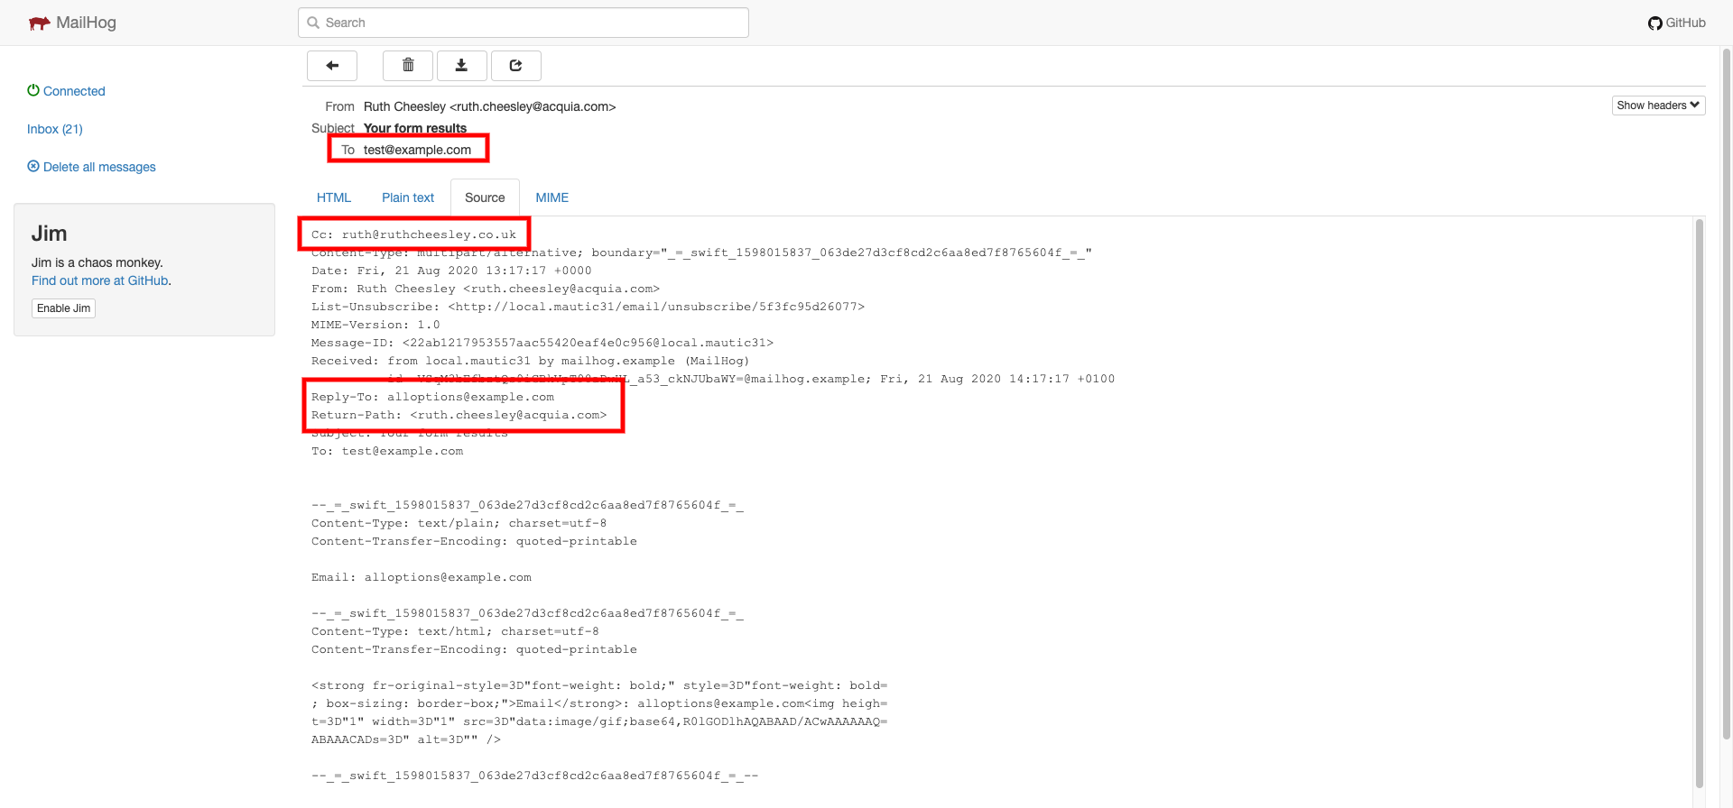Click the Cc: ruth@ruthcheesley.co.uk line
This screenshot has width=1733, height=808.
(413, 234)
